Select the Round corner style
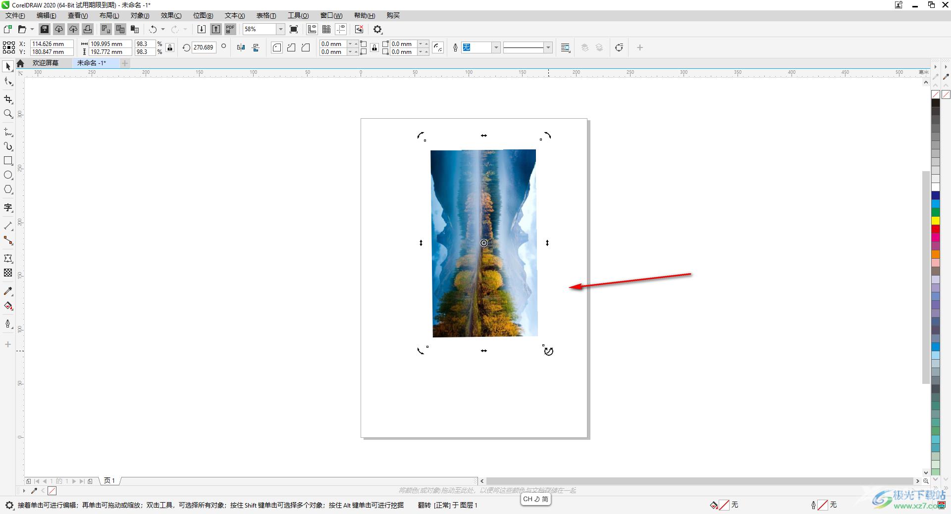The image size is (951, 514). tap(277, 47)
